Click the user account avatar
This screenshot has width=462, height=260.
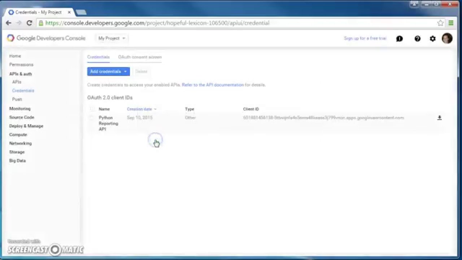447,38
